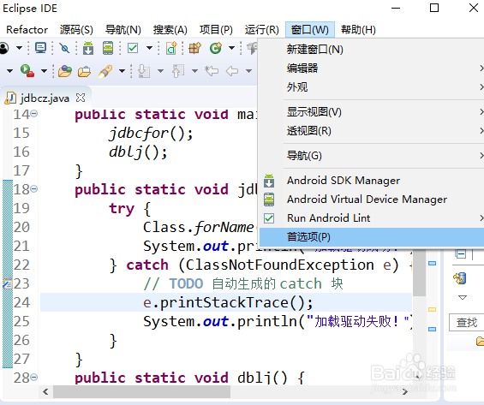Click the Back navigation arrow icon
Screen dimensions: 484x405
coord(232,71)
